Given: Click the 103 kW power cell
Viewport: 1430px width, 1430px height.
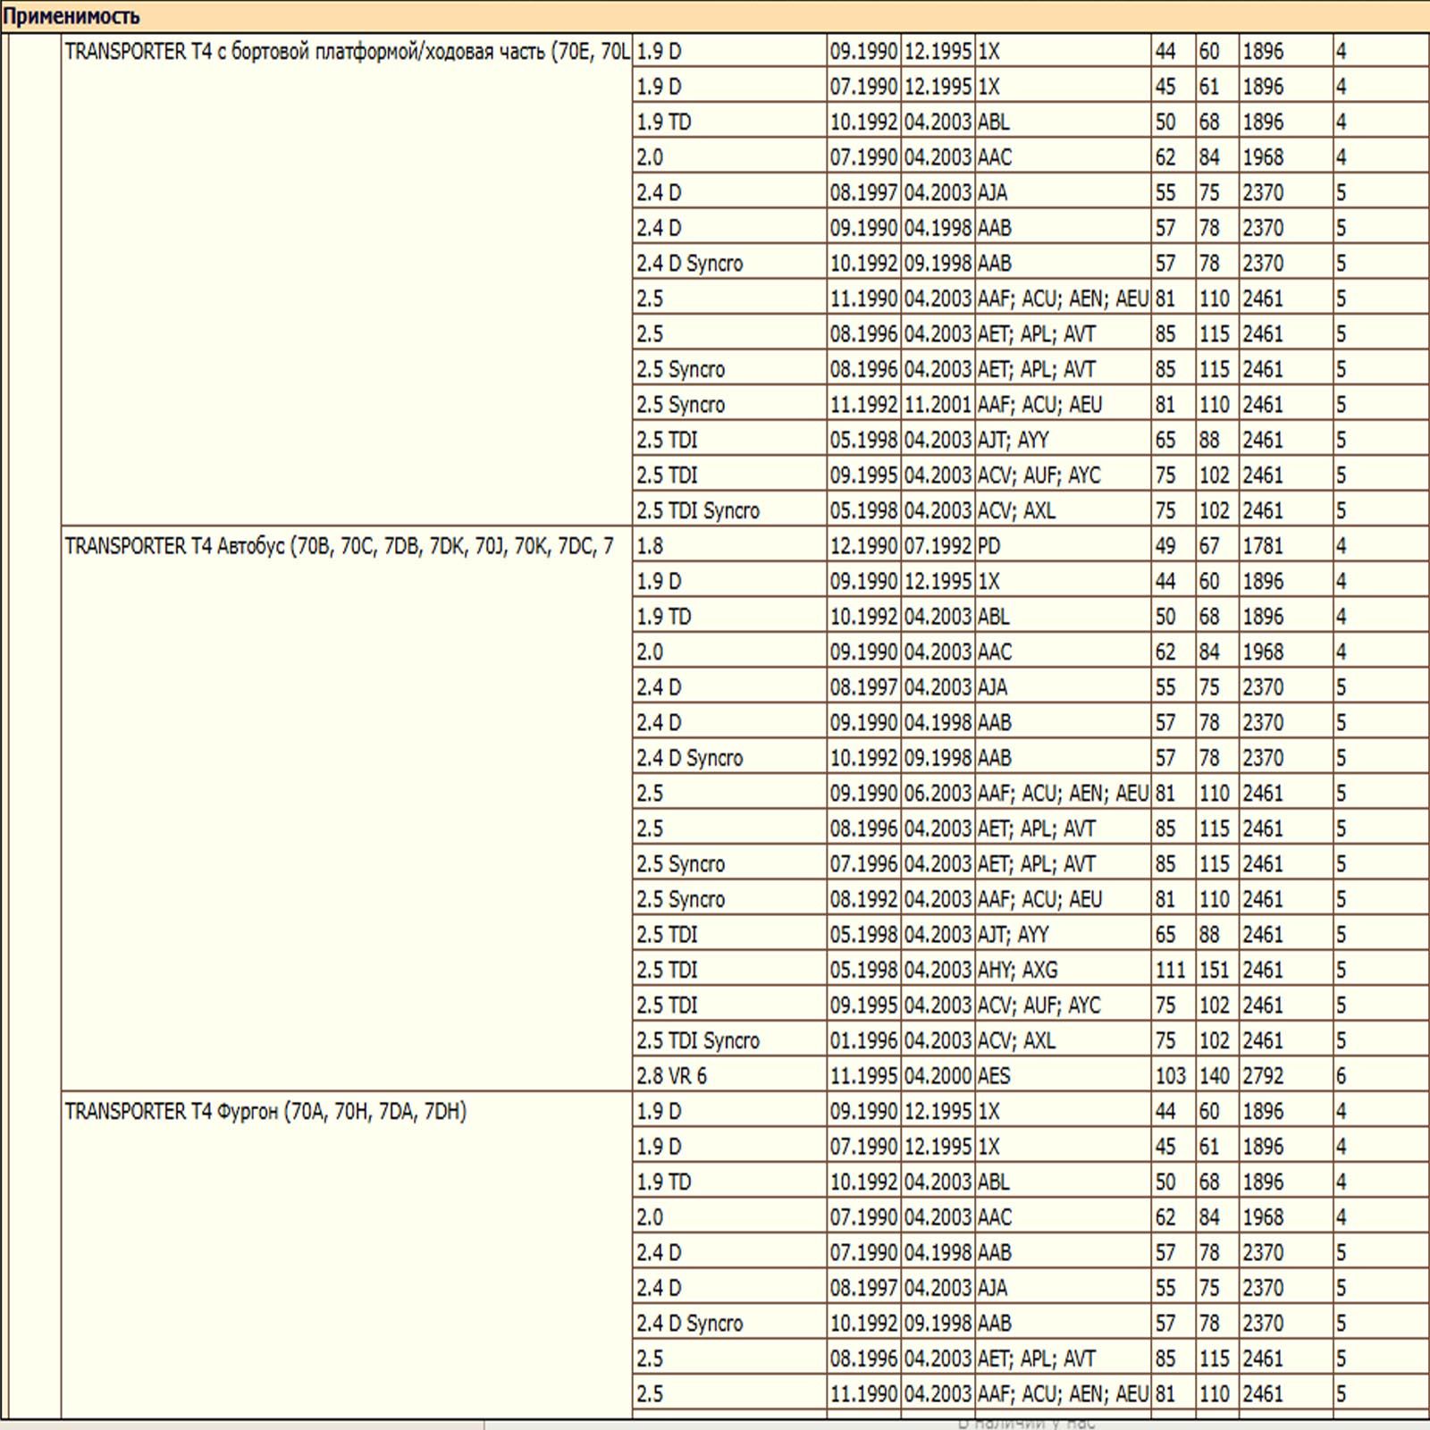Looking at the screenshot, I should (1173, 1076).
